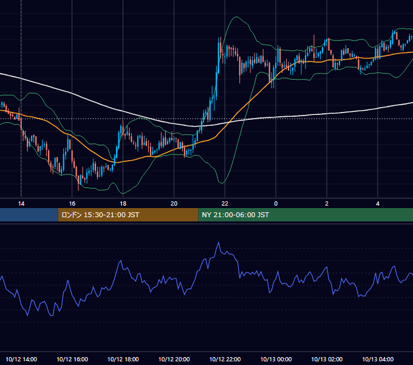413x365 pixels.
Task: Click the 16 hour label on price chart axis
Action: 72,204
